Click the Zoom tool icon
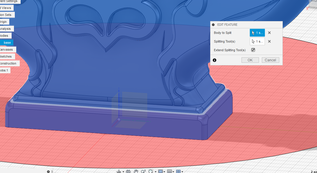The height and width of the screenshot is (173, 317). 143,171
